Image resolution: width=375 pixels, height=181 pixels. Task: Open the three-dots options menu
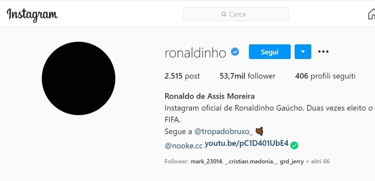click(x=323, y=52)
